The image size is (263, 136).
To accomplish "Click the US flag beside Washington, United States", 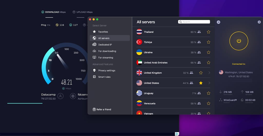I will point(221,72).
